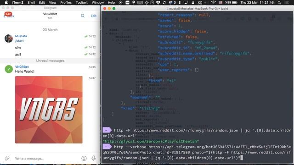Screen dimensions: 294x165
Task: Click the 'Hello World!' message
Action: pos(24,71)
